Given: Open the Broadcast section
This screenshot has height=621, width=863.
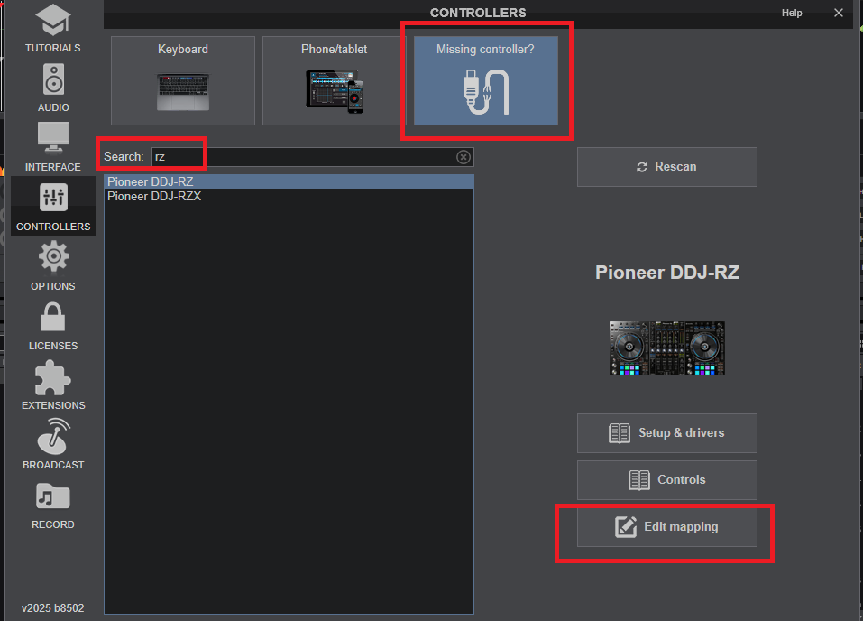Looking at the screenshot, I should tap(53, 445).
